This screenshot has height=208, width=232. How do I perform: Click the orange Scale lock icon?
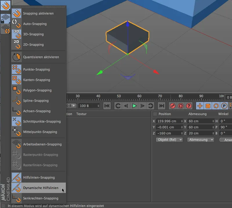(x=208, y=106)
